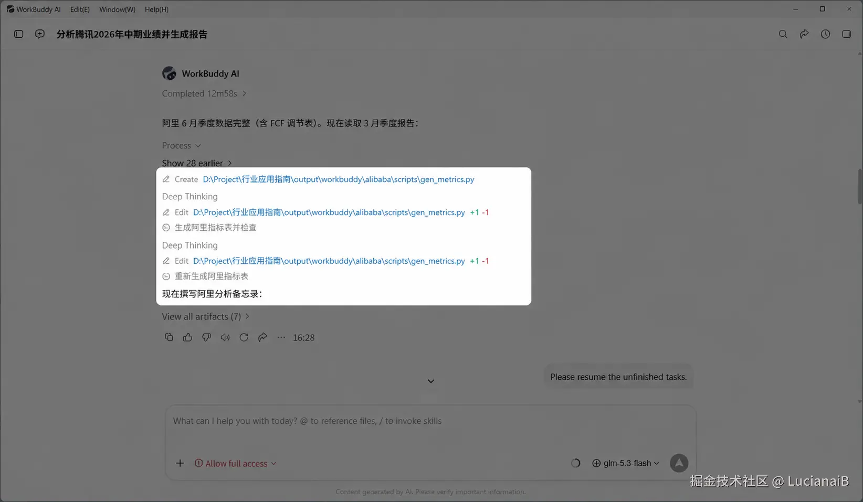The height and width of the screenshot is (502, 863).
Task: Open Allow full access permission dropdown
Action: click(x=236, y=464)
